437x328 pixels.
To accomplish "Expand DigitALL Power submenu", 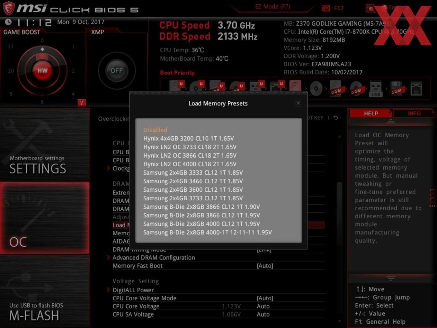I will point(133,290).
